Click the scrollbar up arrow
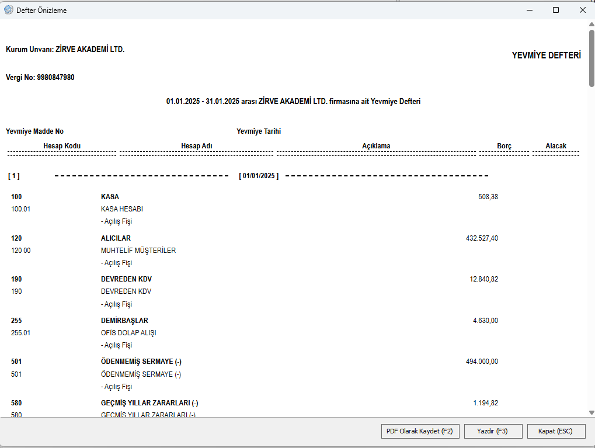 click(591, 25)
